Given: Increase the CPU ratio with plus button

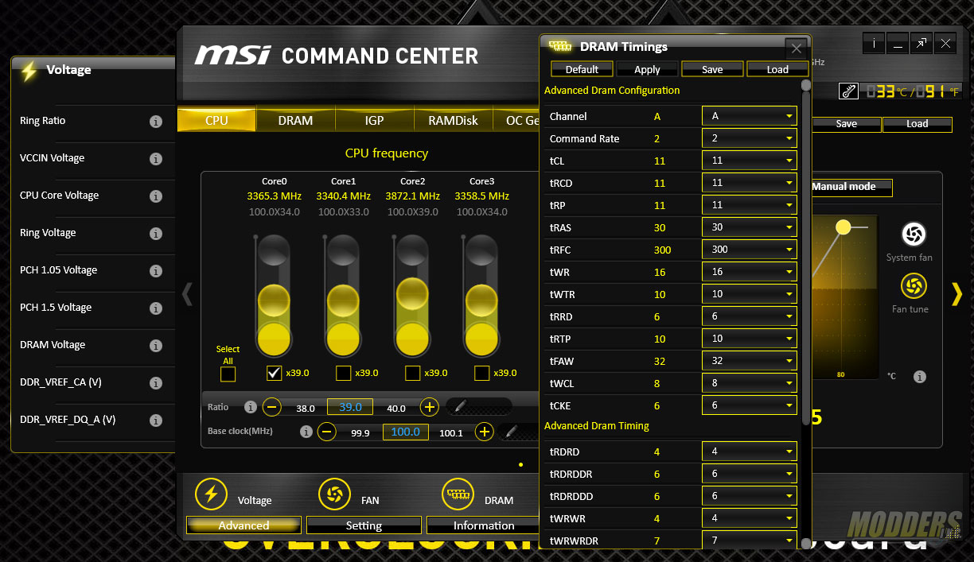Looking at the screenshot, I should [x=429, y=407].
